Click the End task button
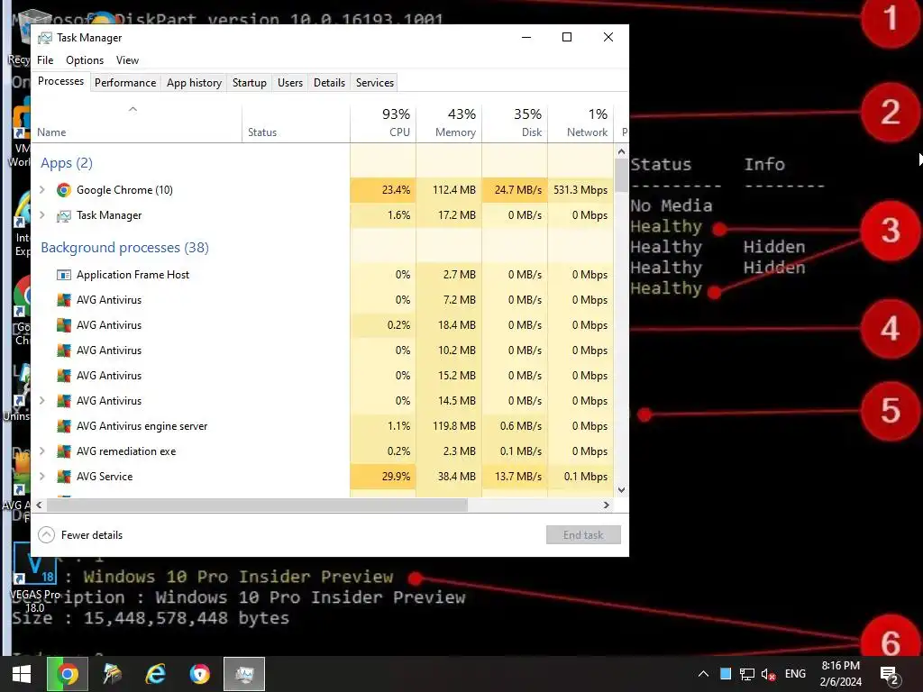Screen dimensions: 923x692 click(x=583, y=535)
